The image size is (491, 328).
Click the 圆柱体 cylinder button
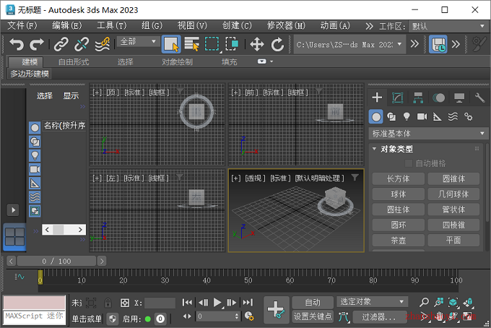pos(398,210)
